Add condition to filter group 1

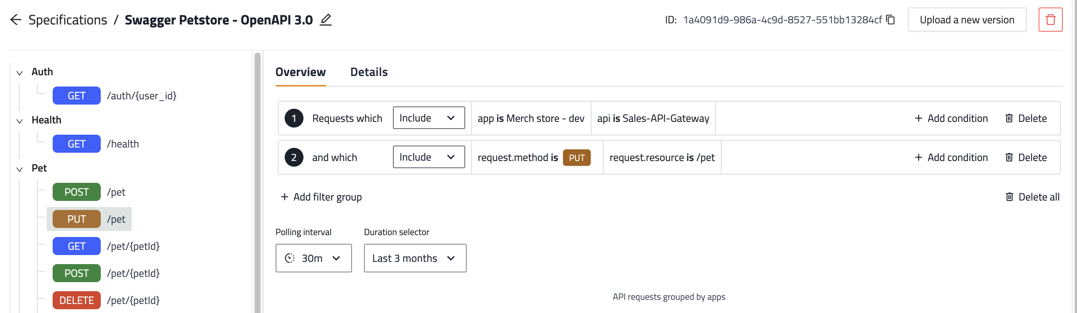[x=951, y=119]
